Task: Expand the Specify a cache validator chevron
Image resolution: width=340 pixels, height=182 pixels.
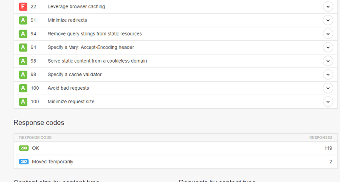Action: [328, 74]
